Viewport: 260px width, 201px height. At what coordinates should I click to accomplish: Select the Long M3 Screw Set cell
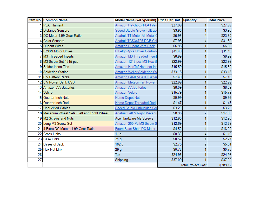pos(78,123)
